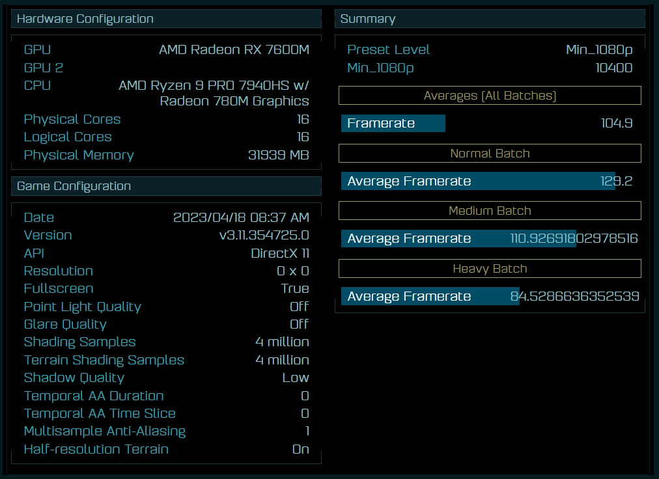Select the Averages (All Batches) header

click(x=490, y=95)
